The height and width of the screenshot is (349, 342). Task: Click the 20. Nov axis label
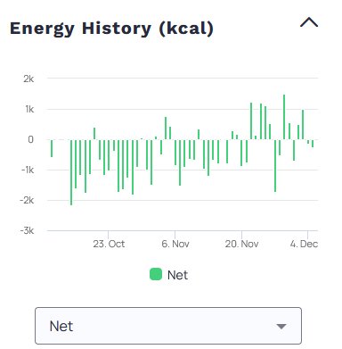coord(241,244)
